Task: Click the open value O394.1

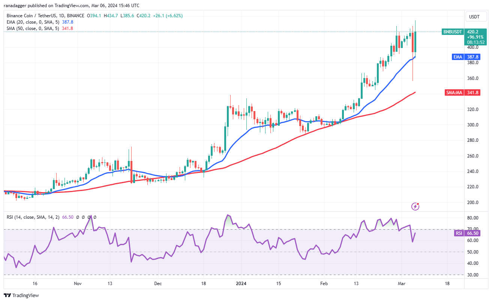Action: coord(94,16)
